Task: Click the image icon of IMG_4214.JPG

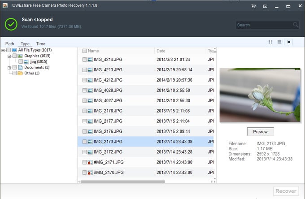Action: tap(90, 60)
